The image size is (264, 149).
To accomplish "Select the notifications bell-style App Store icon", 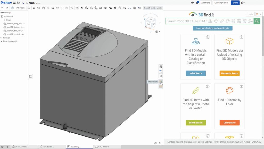I will (x=197, y=2).
